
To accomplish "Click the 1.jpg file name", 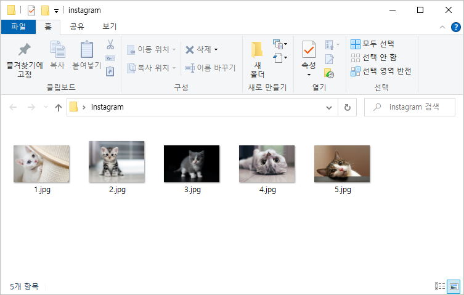I will point(42,190).
